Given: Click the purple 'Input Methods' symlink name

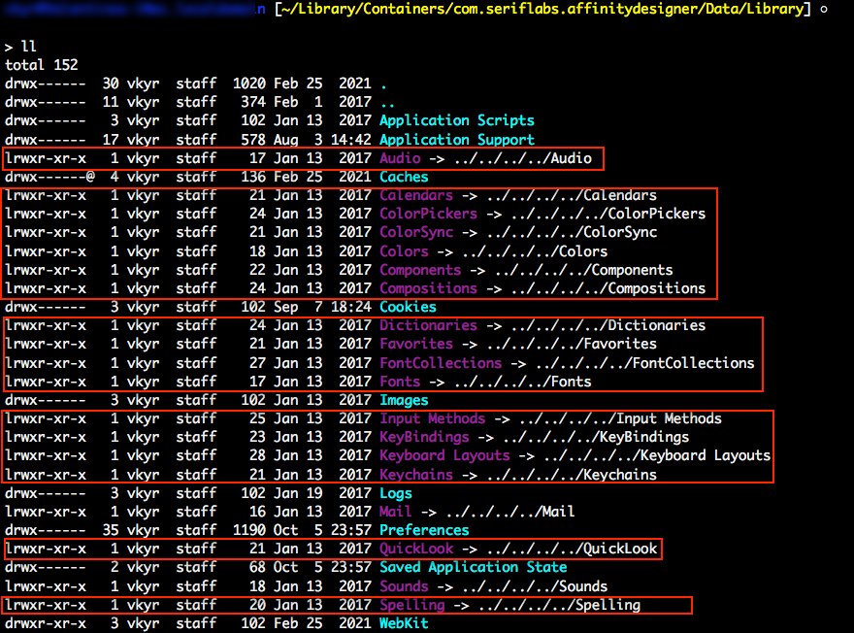Looking at the screenshot, I should 433,418.
